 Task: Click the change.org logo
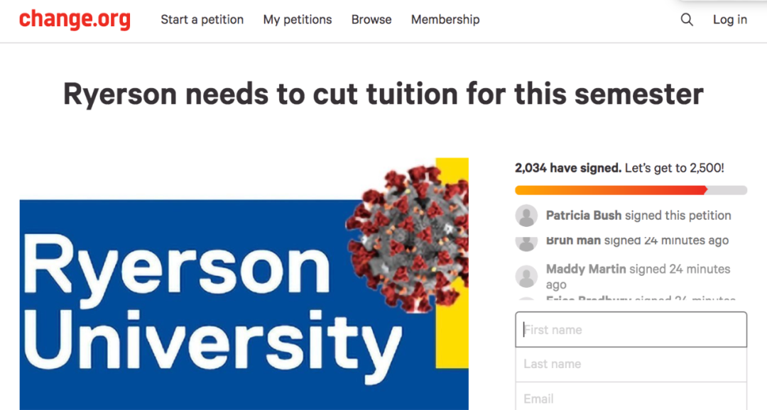click(x=75, y=20)
